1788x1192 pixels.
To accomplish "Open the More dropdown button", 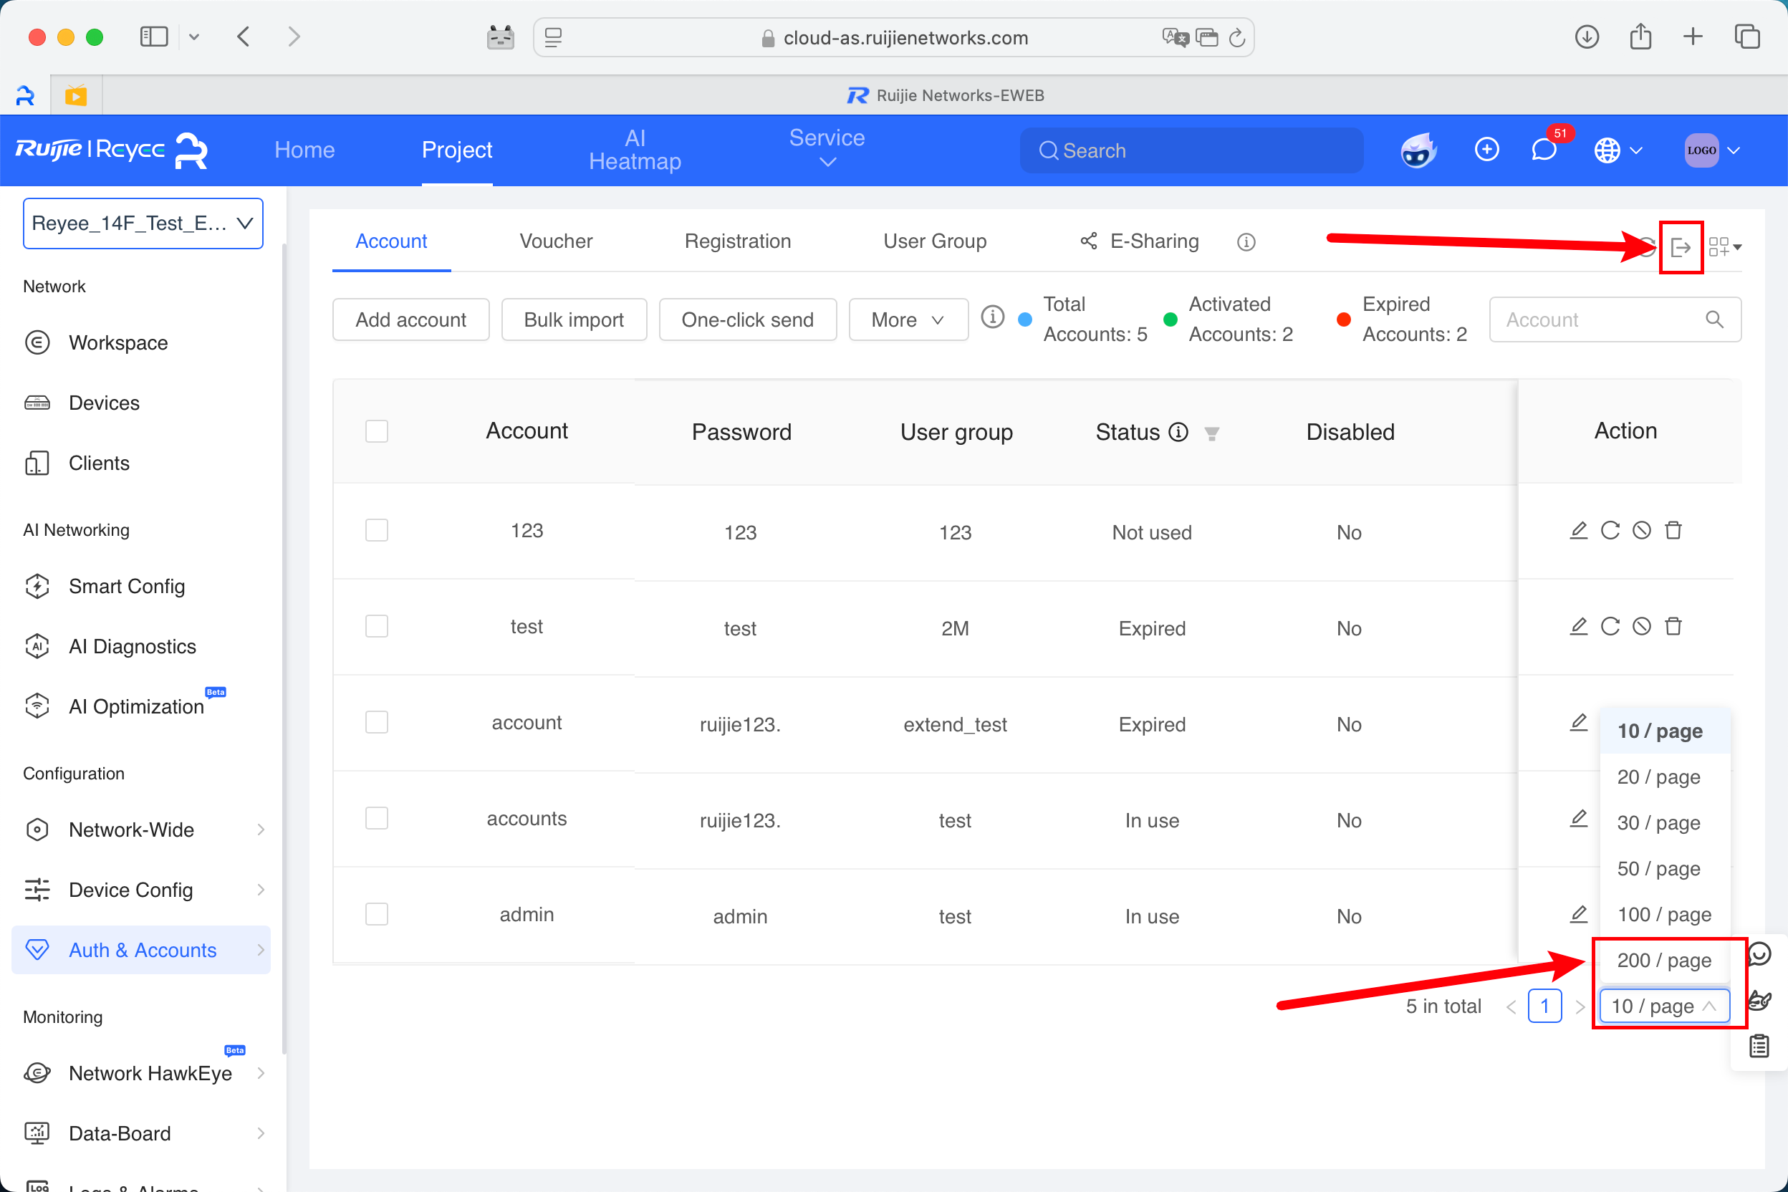I will tap(908, 320).
